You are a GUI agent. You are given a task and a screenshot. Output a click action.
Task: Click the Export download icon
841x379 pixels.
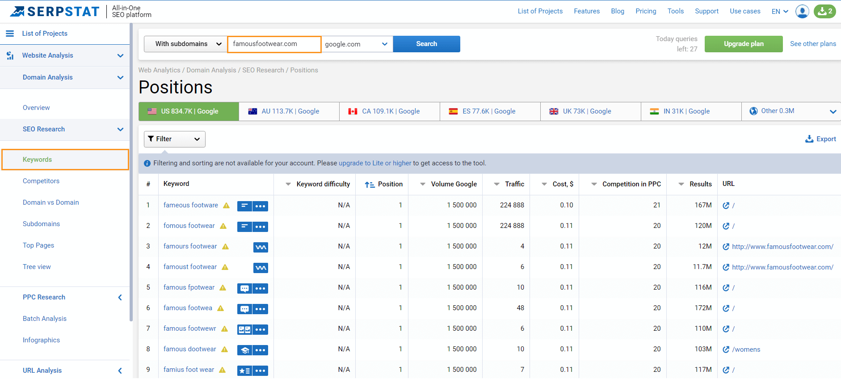pos(809,139)
